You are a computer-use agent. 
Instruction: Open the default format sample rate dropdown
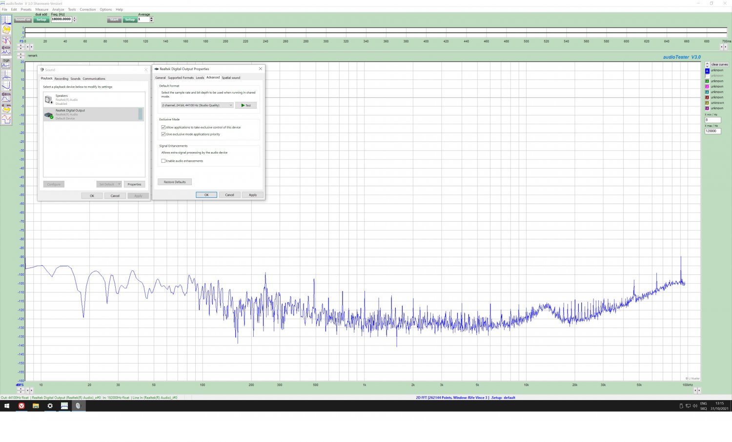coord(198,105)
